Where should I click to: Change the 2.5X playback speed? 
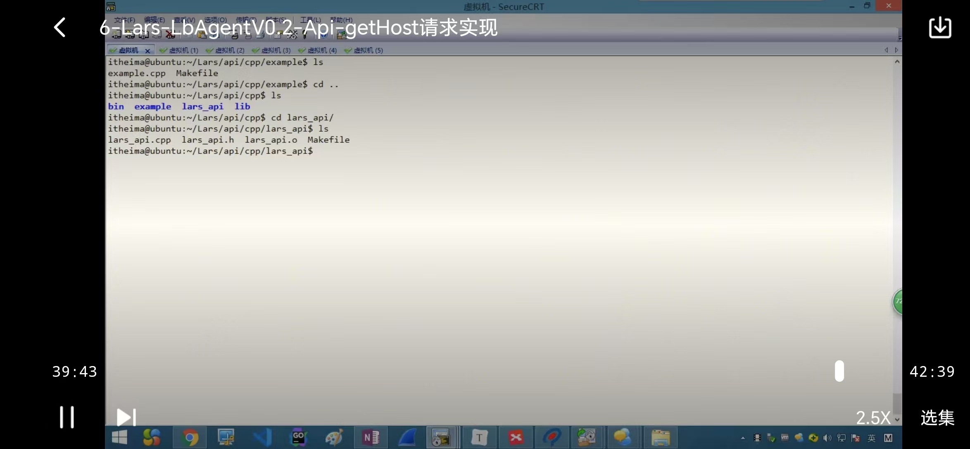coord(873,418)
